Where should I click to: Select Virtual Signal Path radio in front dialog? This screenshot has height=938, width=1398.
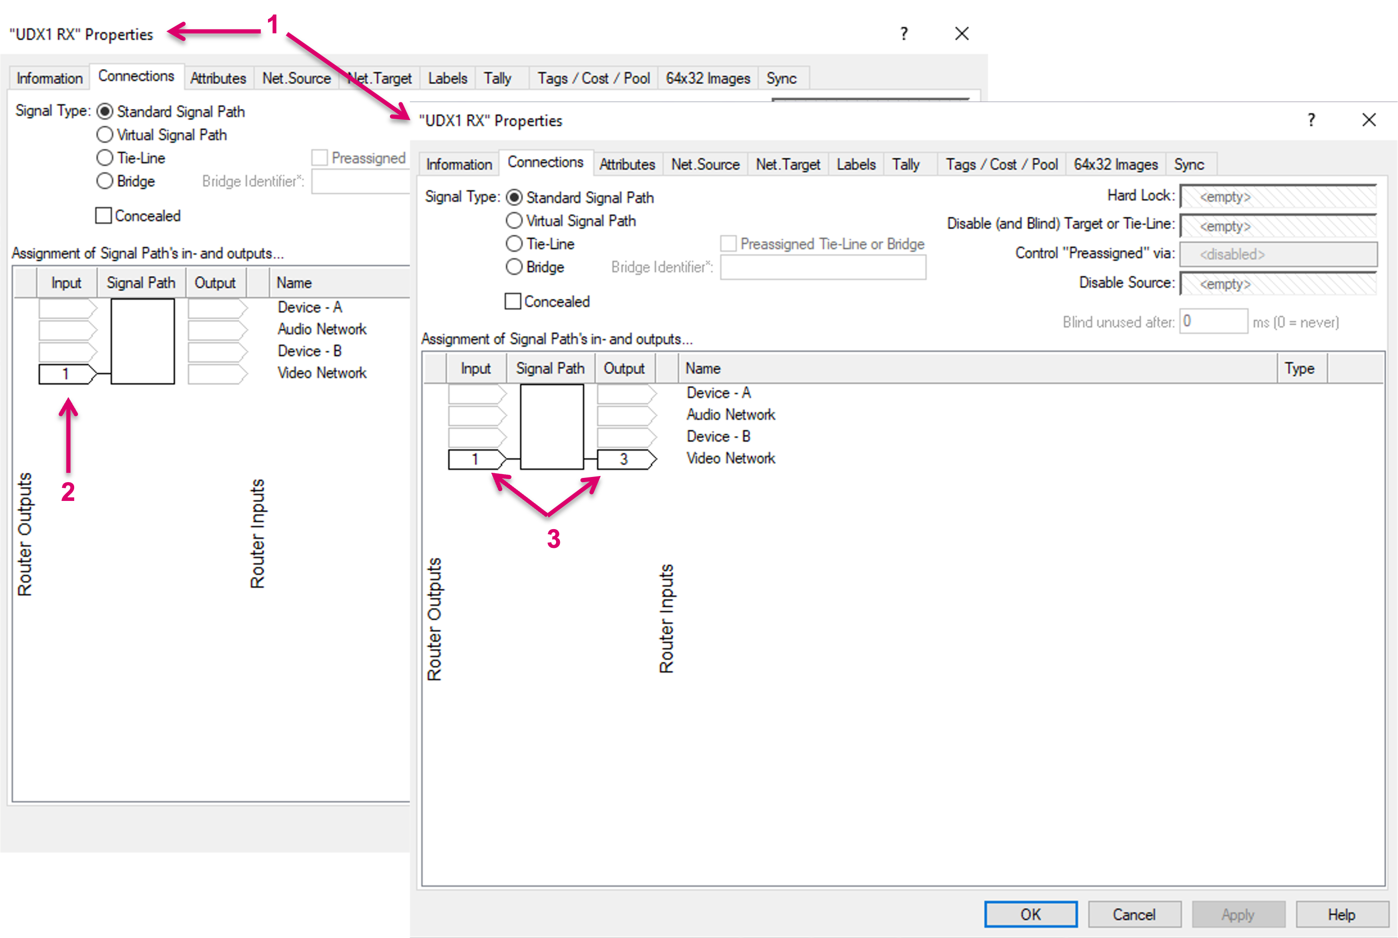coord(514,221)
